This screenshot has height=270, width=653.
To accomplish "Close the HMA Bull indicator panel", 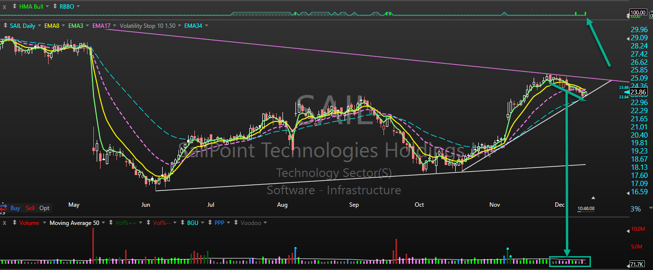I will [4, 6].
